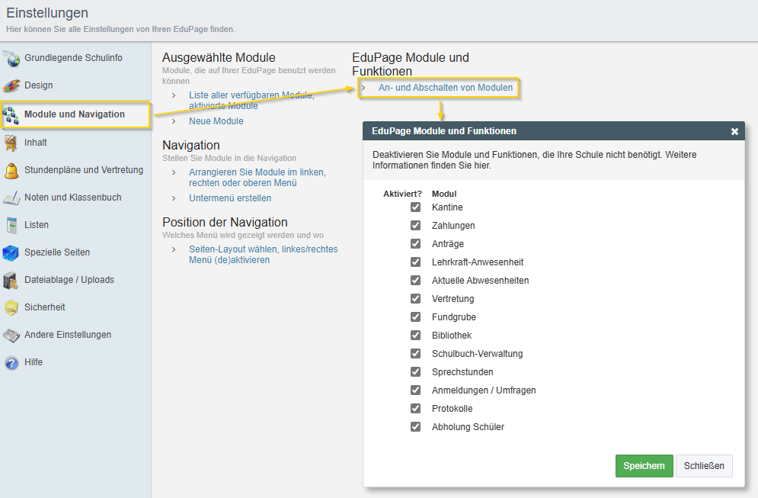Open the Design settings section

[39, 85]
